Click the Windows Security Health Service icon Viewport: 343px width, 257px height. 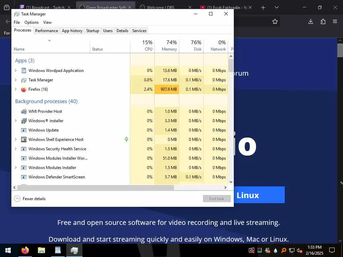point(24,149)
